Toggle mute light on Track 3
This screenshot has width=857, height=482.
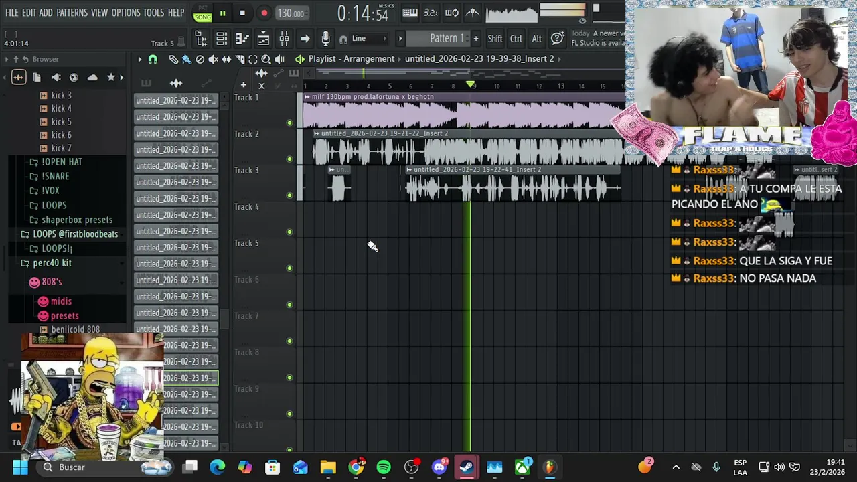[289, 195]
